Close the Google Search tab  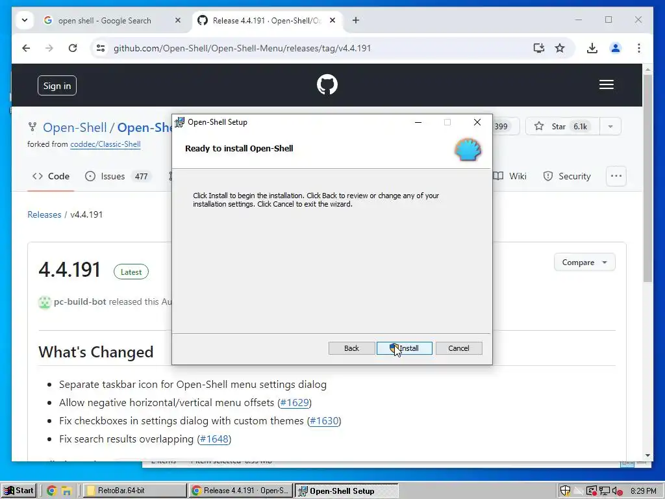point(178,20)
